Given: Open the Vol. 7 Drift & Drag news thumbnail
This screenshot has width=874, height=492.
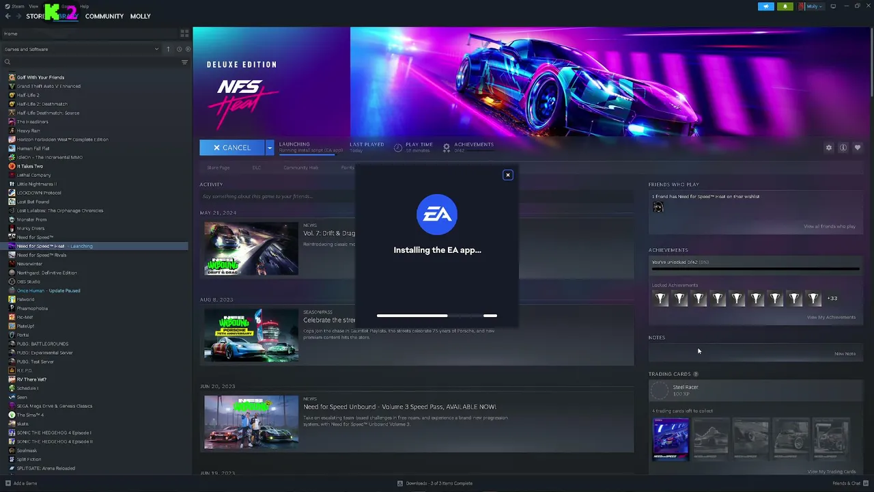Looking at the screenshot, I should (x=251, y=249).
